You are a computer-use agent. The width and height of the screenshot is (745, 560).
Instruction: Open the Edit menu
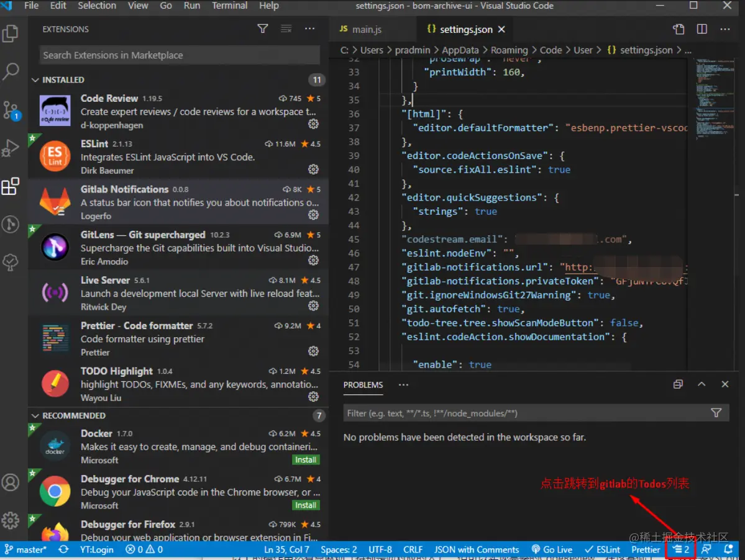pyautogui.click(x=58, y=6)
